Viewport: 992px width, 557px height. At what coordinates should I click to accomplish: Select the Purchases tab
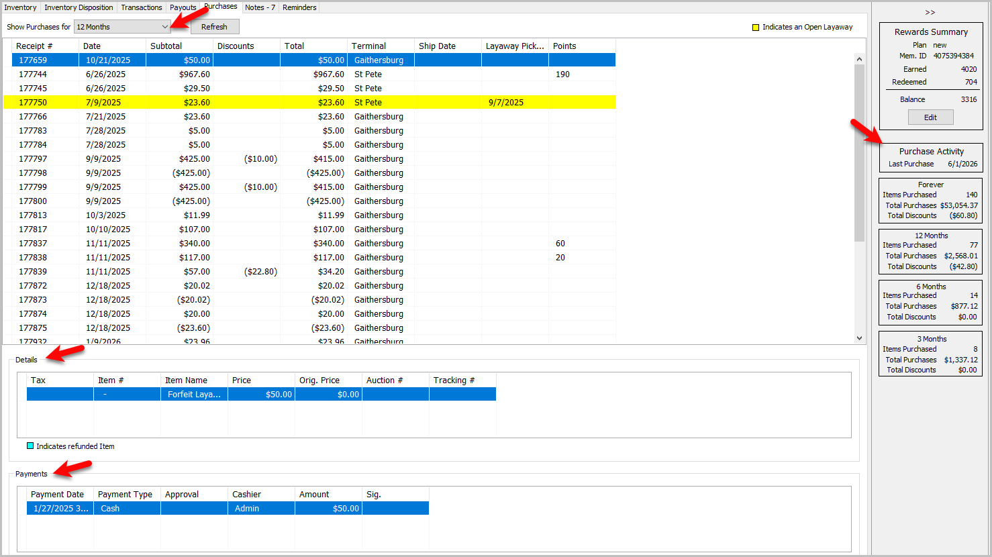click(221, 7)
